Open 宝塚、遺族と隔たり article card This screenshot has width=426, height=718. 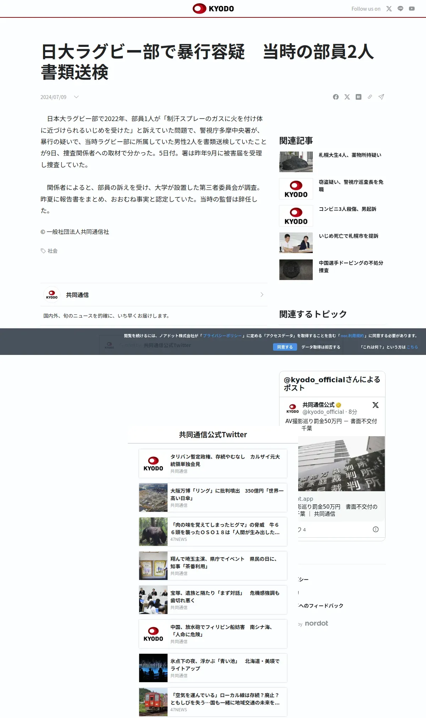click(x=213, y=600)
